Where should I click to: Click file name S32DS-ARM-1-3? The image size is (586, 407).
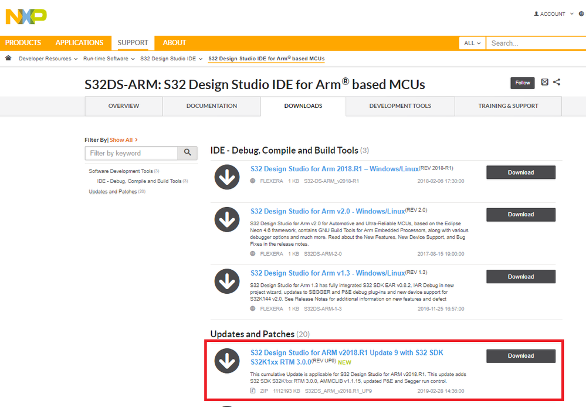323,309
